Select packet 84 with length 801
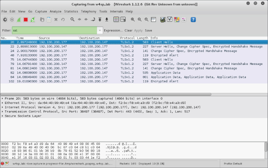This screenshot has width=268, height=168. pos(134,77)
